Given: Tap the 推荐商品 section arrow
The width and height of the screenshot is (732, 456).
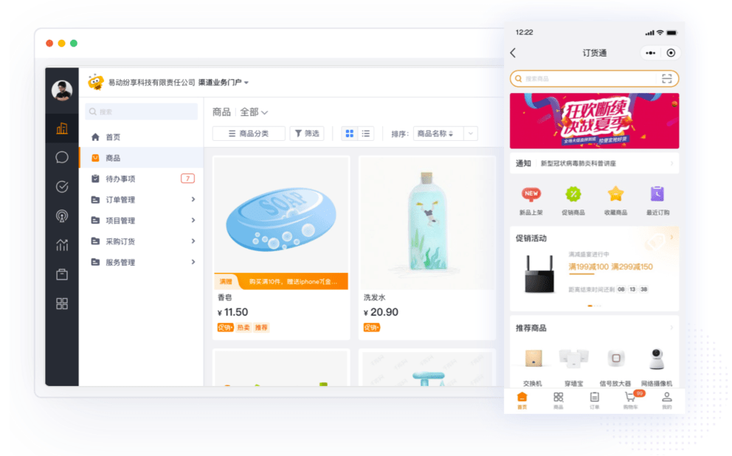Looking at the screenshot, I should click(671, 328).
